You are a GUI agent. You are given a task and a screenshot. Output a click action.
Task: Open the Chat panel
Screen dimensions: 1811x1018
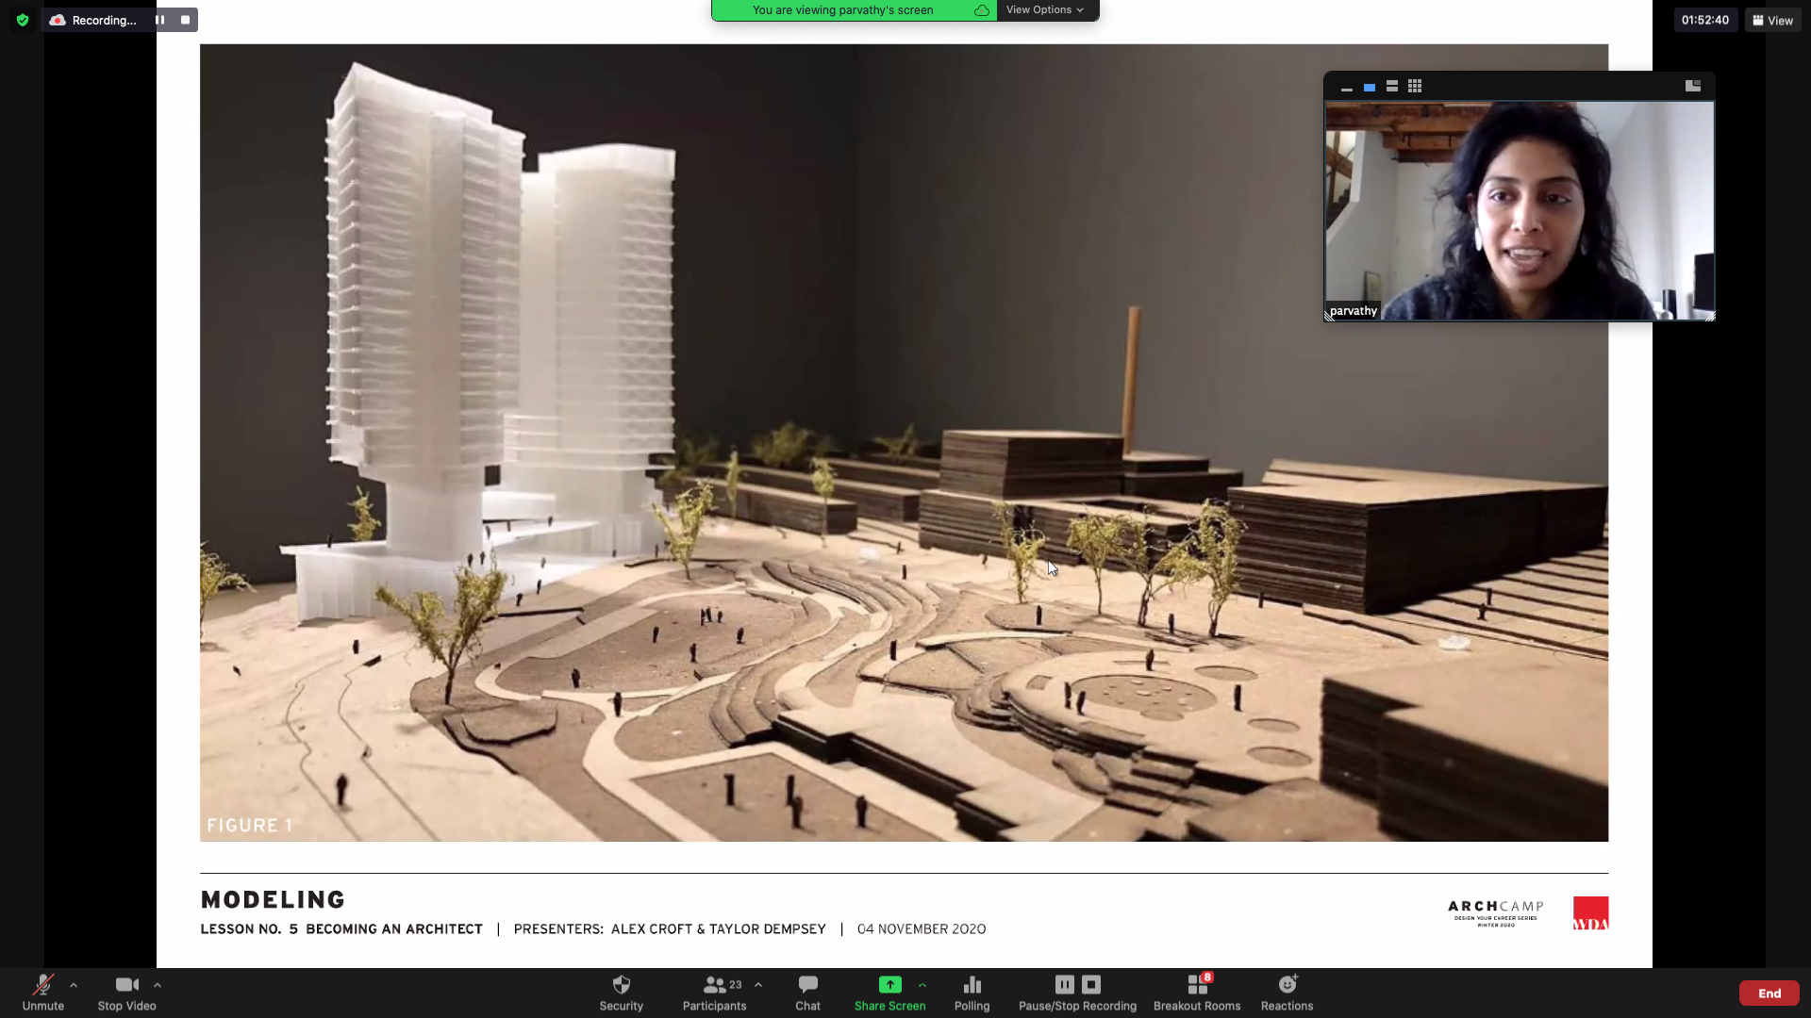(808, 993)
